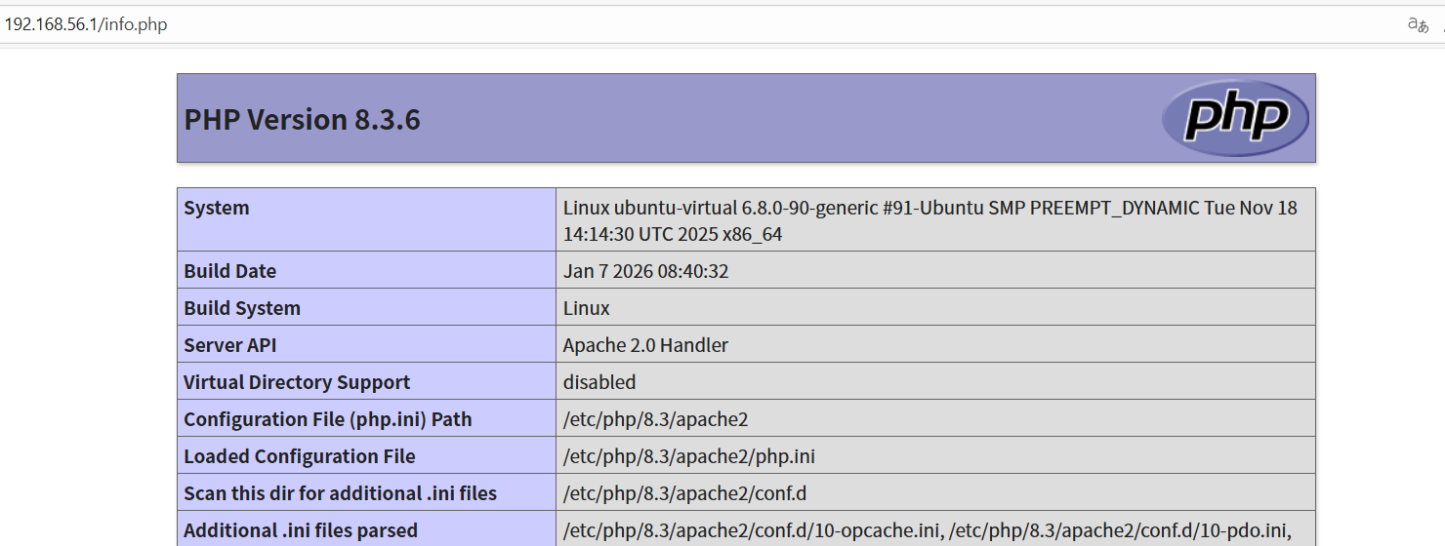Click Configuration File (php.ini) Path label
The width and height of the screenshot is (1445, 546).
[x=328, y=419]
